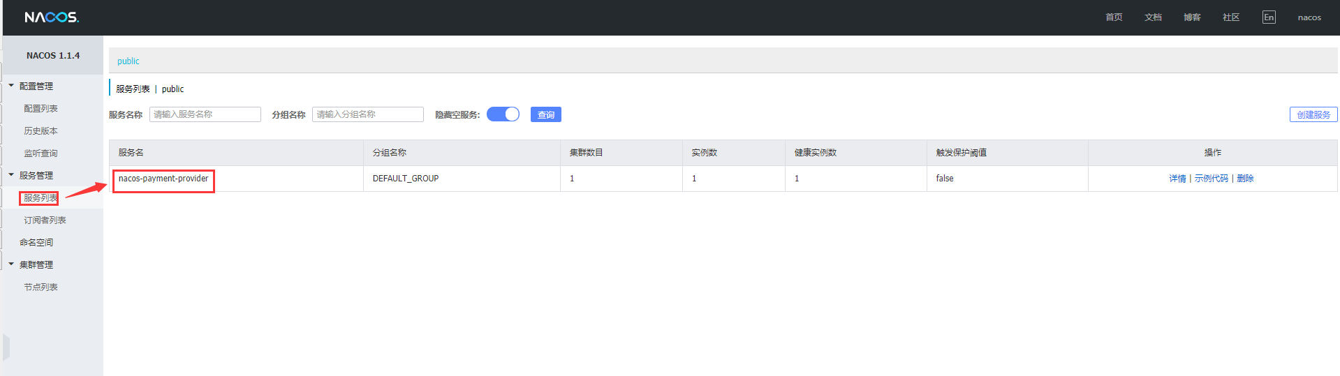
Task: Open 监听查询 in the sidebar
Action: [x=41, y=153]
